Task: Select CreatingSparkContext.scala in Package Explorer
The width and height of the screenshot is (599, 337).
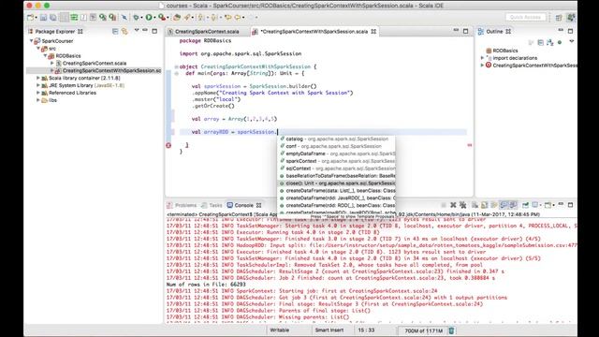Action: click(94, 64)
